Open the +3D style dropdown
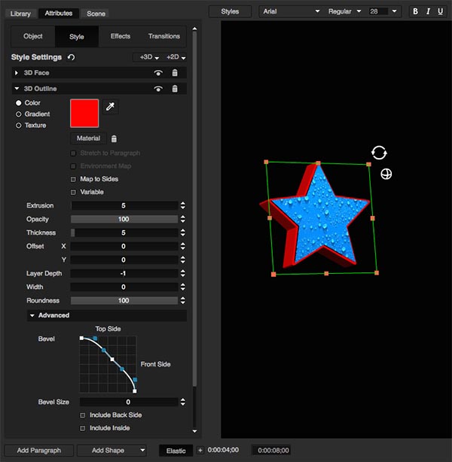The image size is (452, 462). [x=147, y=57]
